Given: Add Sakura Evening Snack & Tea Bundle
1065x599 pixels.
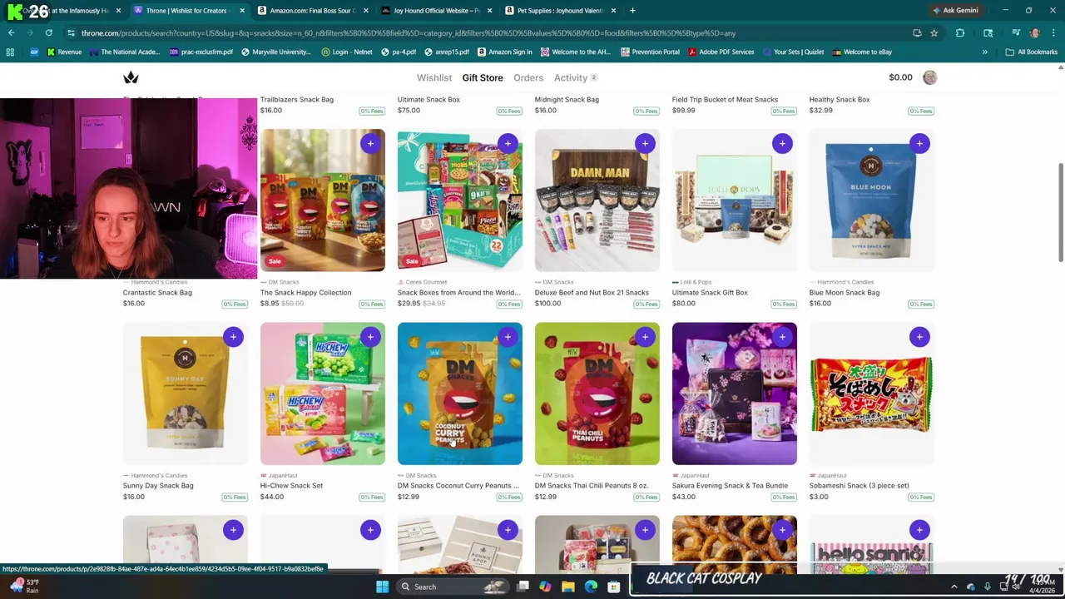Looking at the screenshot, I should coord(782,337).
